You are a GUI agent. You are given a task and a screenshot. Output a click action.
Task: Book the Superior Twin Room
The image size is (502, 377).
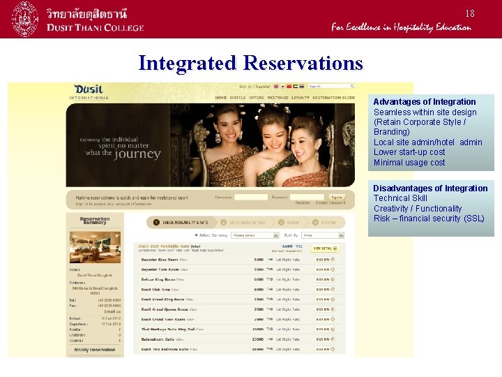(x=325, y=269)
